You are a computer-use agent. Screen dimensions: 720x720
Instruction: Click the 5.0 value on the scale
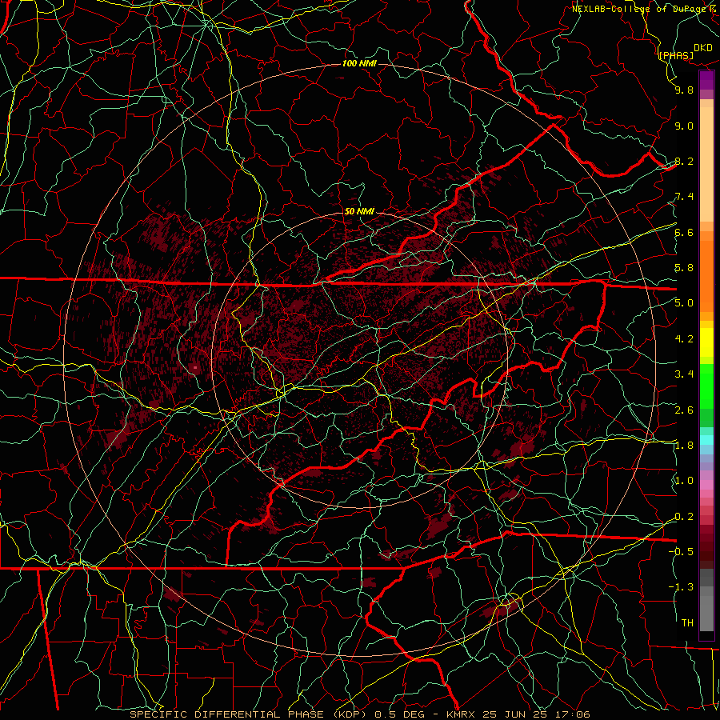[684, 303]
